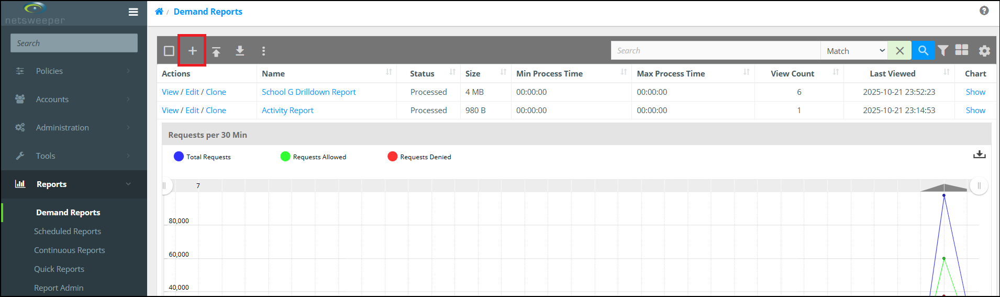Expand the Administration menu

tap(73, 127)
